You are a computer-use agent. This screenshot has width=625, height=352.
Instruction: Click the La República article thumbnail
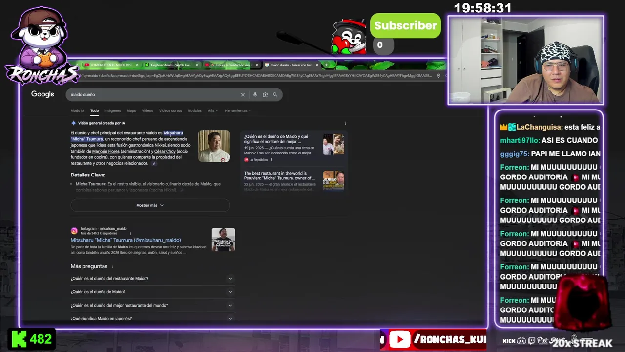(333, 145)
